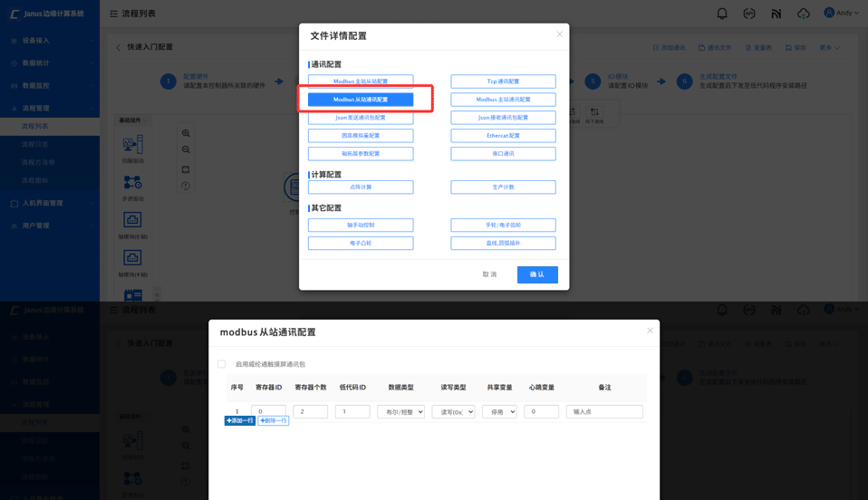Close the modbus从站通讯配置 dialog
Screen dimensions: 868x500
[650, 331]
